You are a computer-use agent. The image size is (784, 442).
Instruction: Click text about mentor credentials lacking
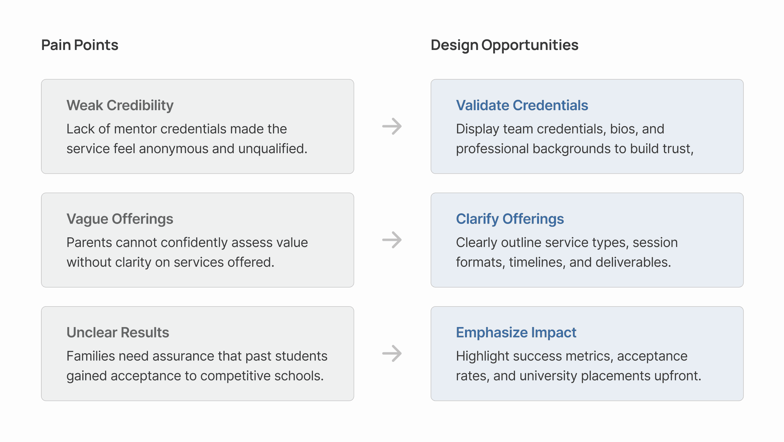[187, 139]
